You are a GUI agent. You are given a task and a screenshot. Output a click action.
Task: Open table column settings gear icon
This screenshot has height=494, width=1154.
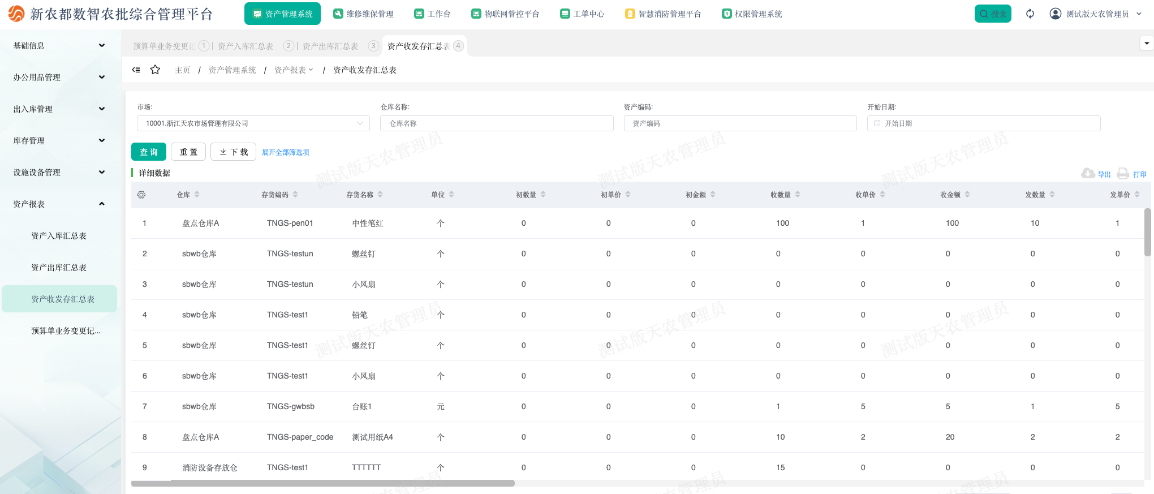click(x=141, y=195)
